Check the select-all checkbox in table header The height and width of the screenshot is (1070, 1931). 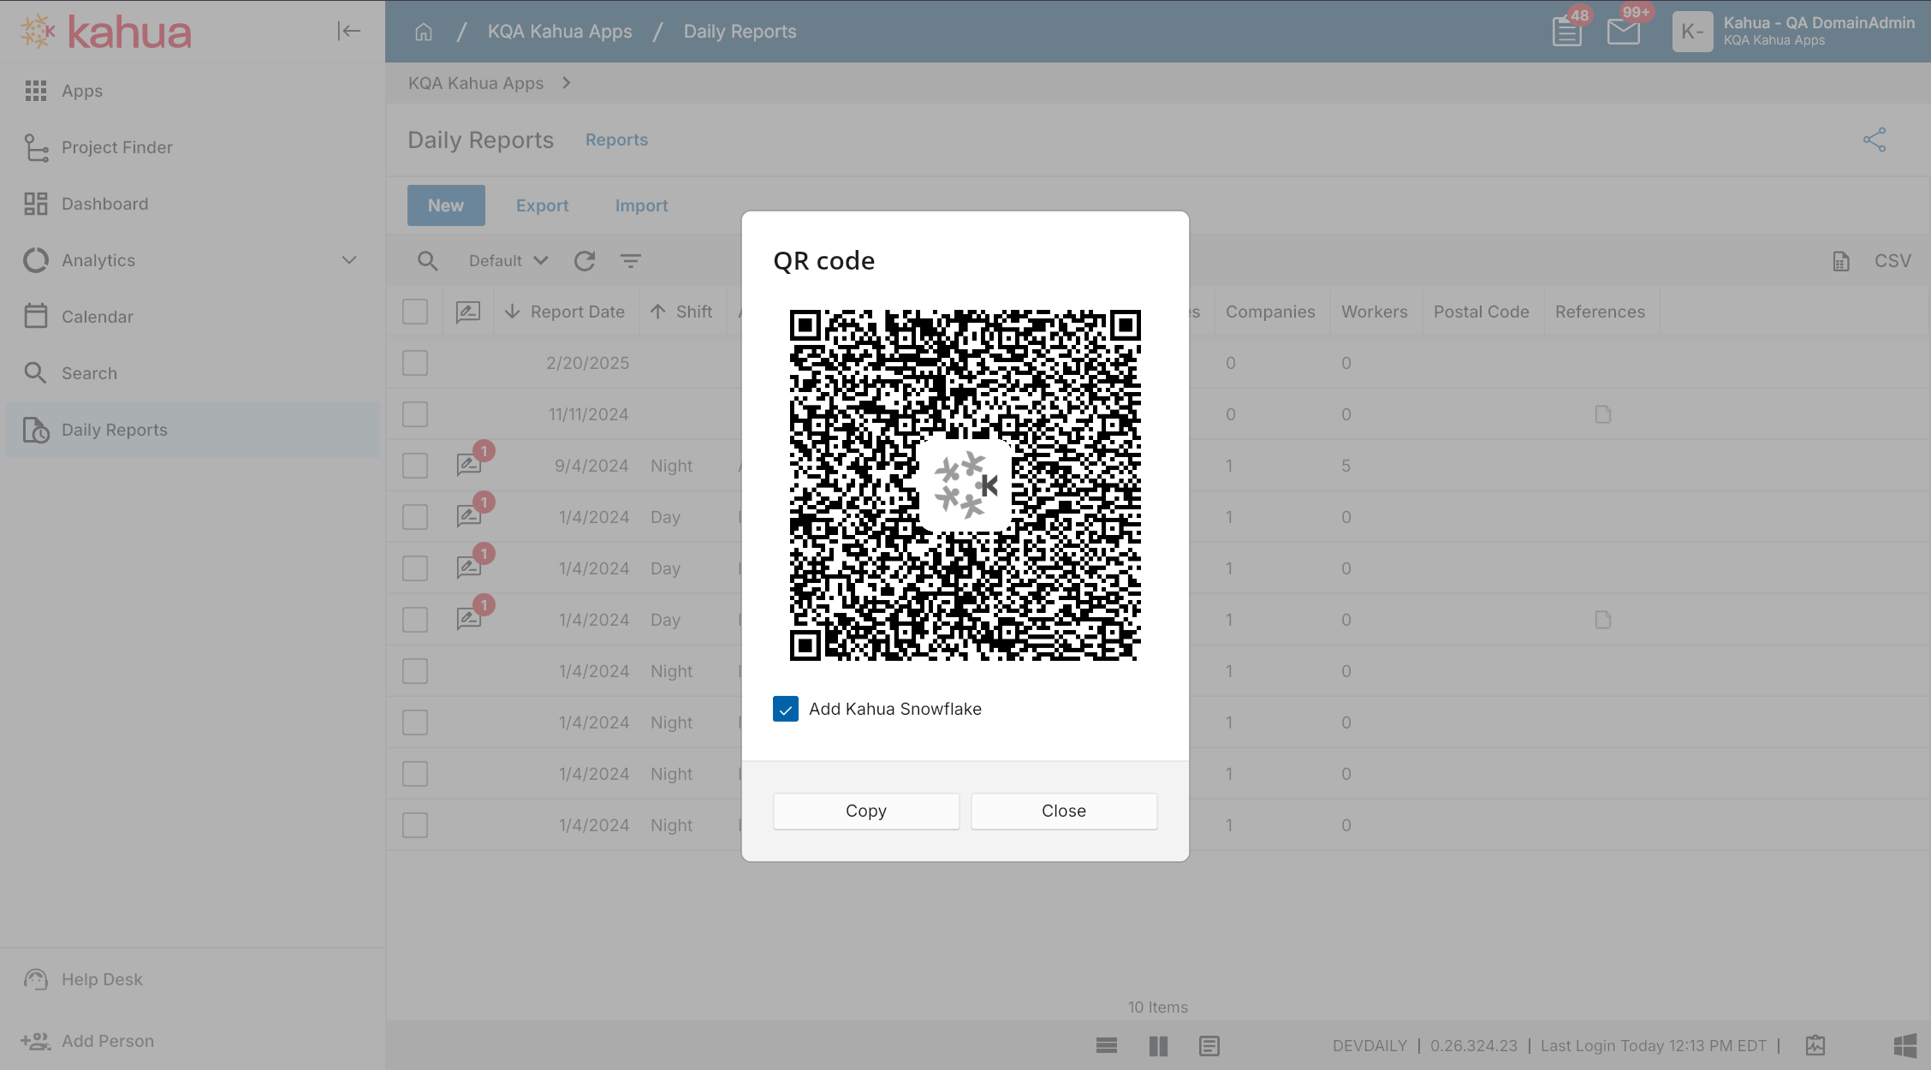(415, 312)
